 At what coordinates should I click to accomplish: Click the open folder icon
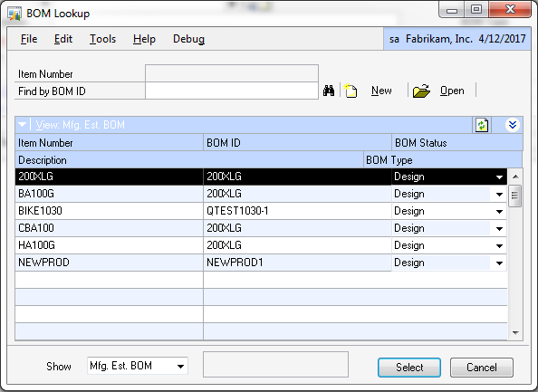[x=421, y=91]
